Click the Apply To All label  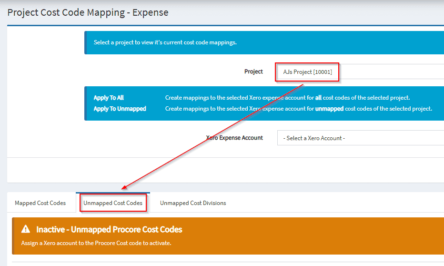[109, 98]
